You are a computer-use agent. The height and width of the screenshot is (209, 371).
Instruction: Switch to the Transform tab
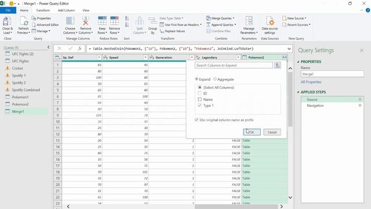tap(43, 10)
